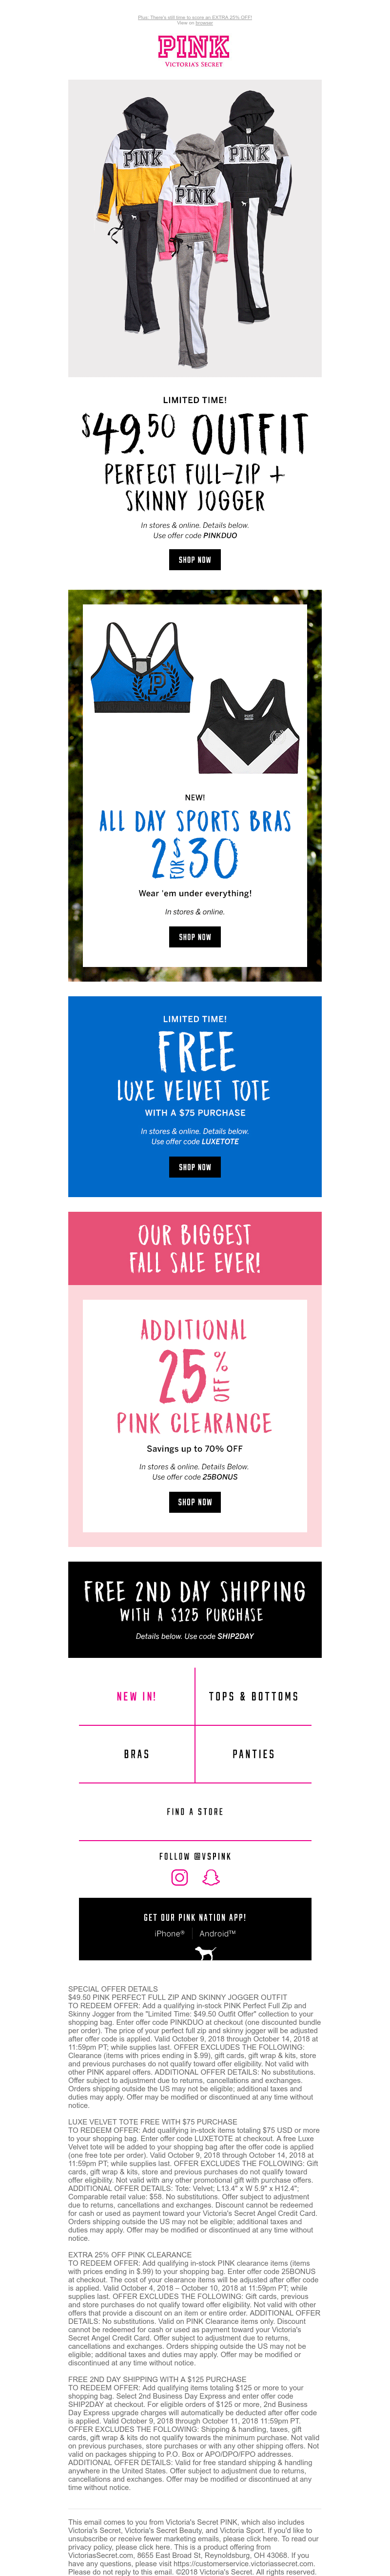The image size is (390, 2576).
Task: Click the Free 2nd Day Shipping banner
Action: tap(195, 1609)
